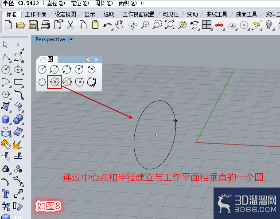
Task: Switch to the 标准 tab
Action: (x=11, y=14)
